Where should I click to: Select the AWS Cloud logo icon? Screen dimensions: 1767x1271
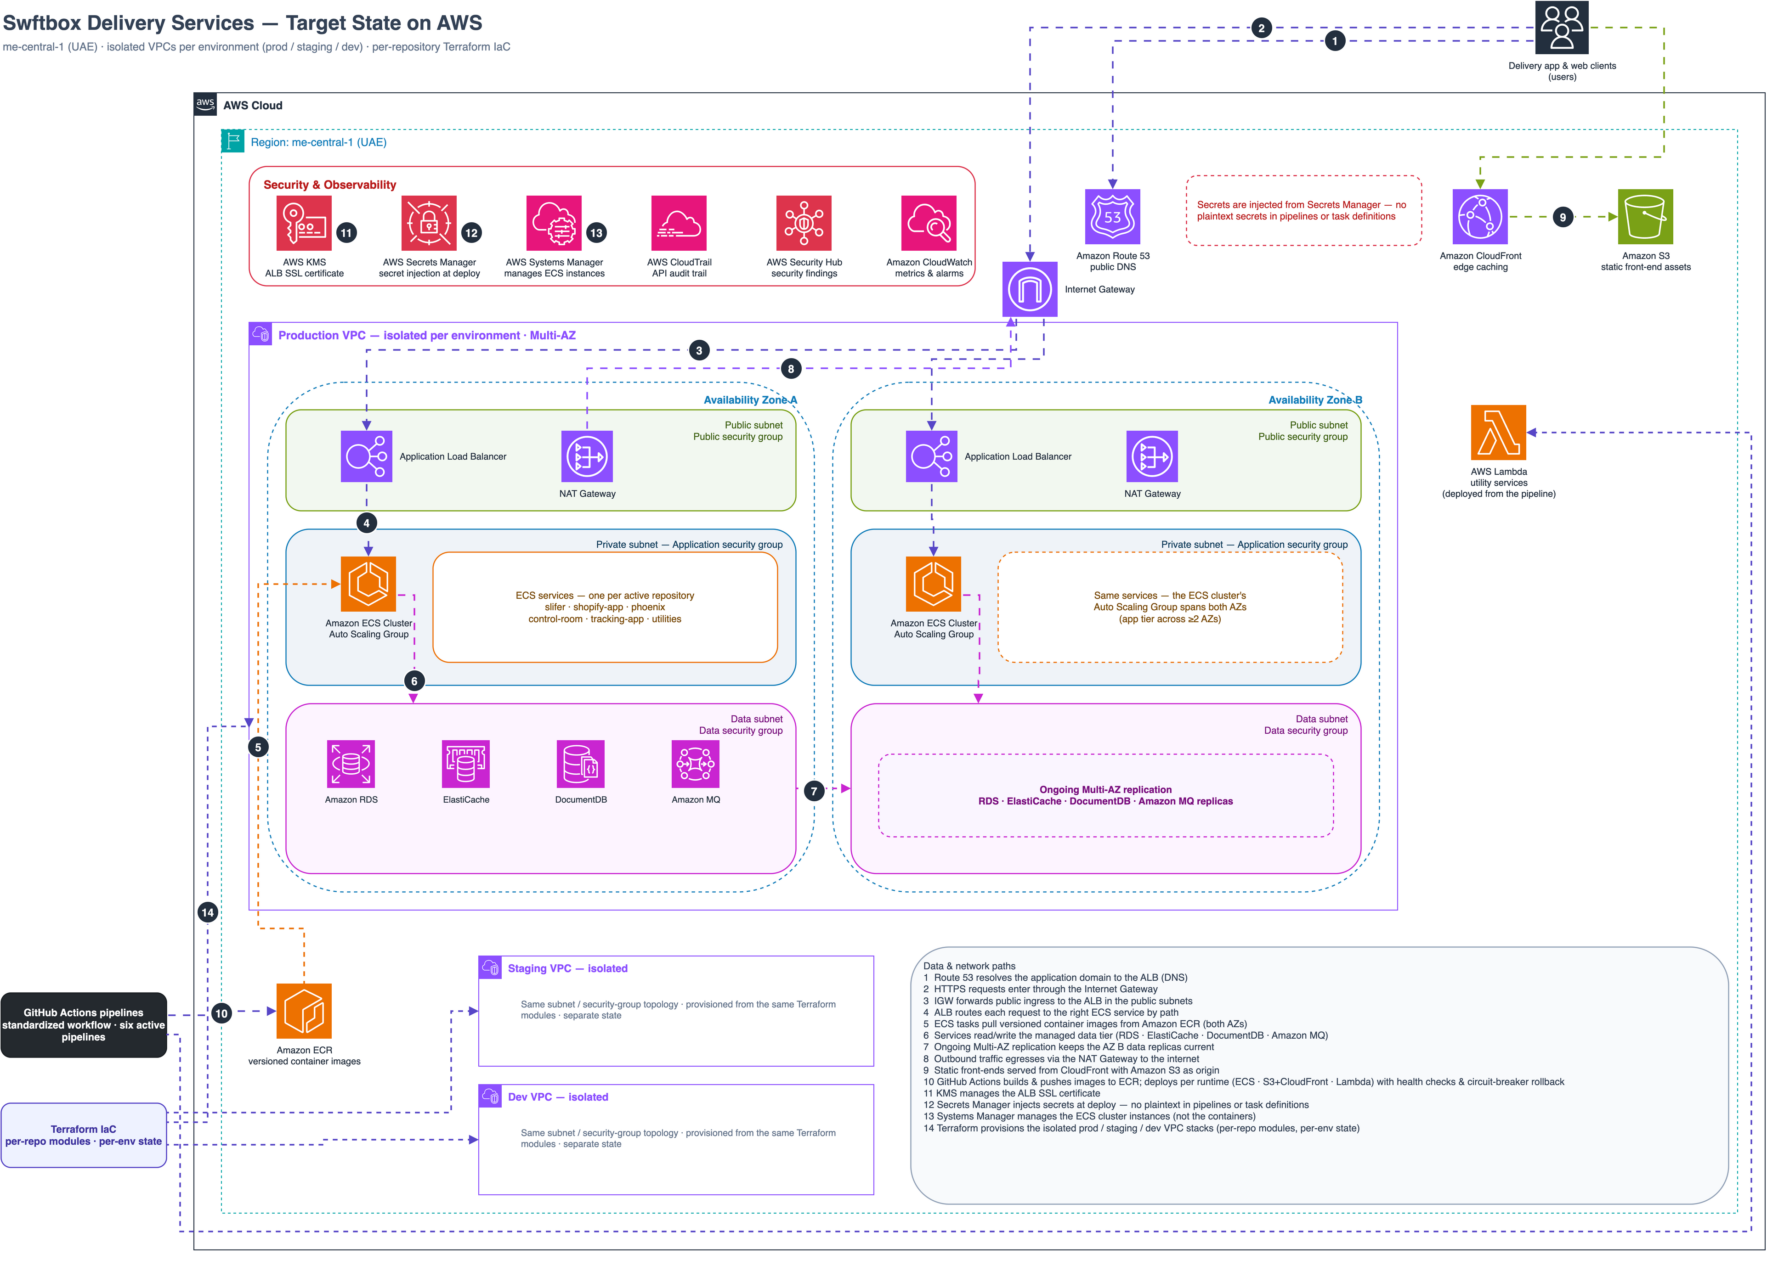[205, 104]
